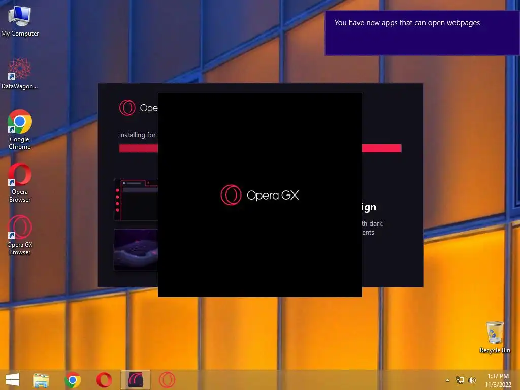
Task: Switch to Opera GX installer taskbar item
Action: pyautogui.click(x=135, y=380)
